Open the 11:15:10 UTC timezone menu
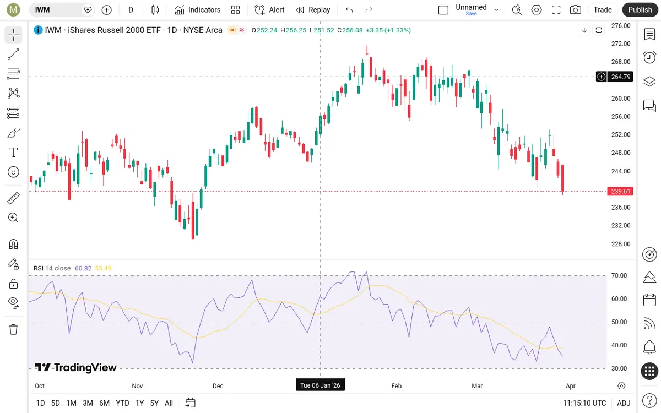The image size is (661, 413). click(584, 403)
